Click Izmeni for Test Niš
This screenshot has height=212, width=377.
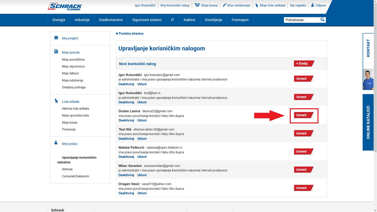click(303, 133)
